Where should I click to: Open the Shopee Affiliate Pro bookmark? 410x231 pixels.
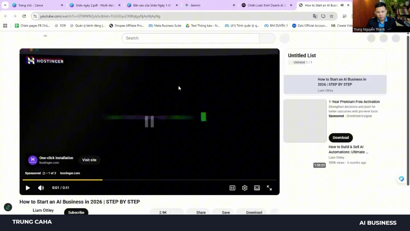tap(127, 26)
